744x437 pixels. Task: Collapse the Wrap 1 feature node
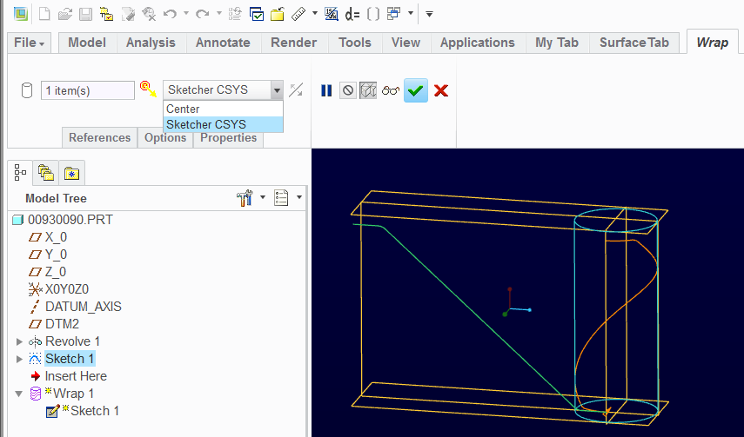pos(19,394)
